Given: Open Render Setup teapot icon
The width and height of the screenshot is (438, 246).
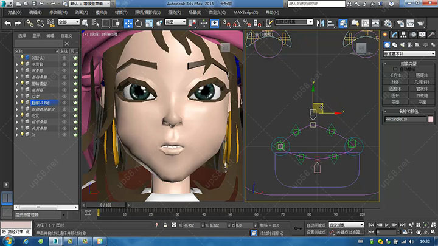Looking at the screenshot, I should click(x=400, y=24).
